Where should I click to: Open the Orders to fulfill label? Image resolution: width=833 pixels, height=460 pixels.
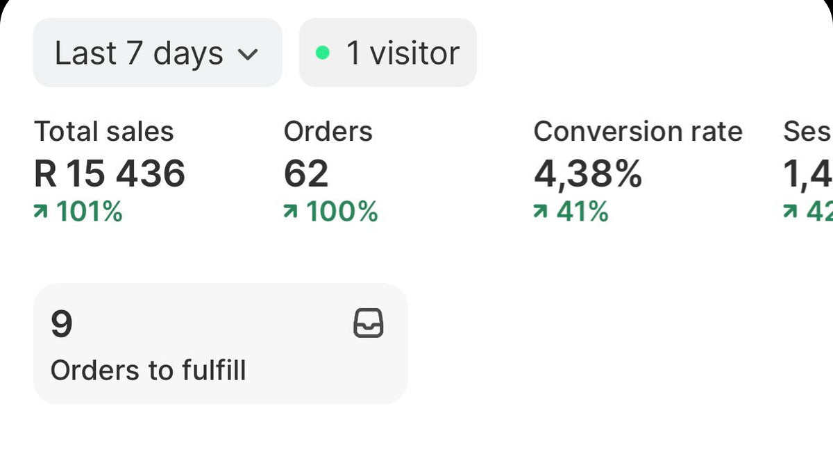coord(148,370)
